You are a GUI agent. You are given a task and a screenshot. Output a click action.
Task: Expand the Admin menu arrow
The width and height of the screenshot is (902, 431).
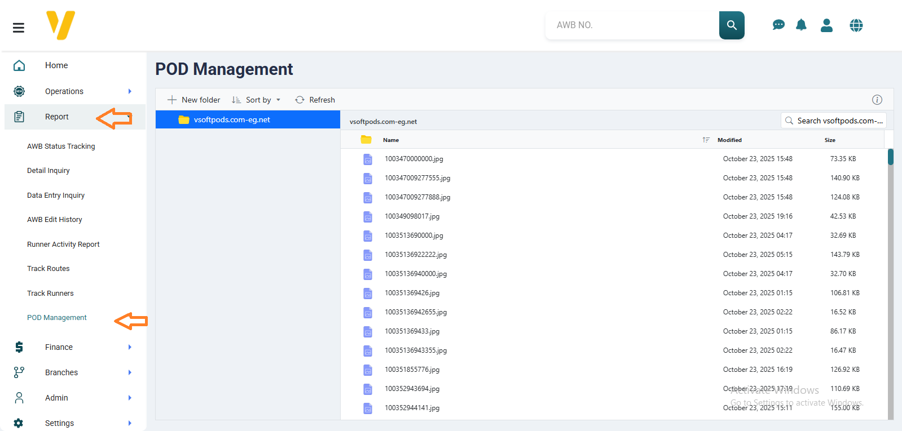(130, 398)
